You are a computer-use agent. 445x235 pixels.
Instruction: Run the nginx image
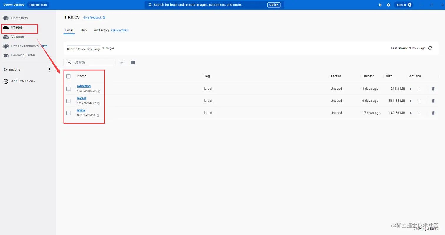click(x=411, y=113)
